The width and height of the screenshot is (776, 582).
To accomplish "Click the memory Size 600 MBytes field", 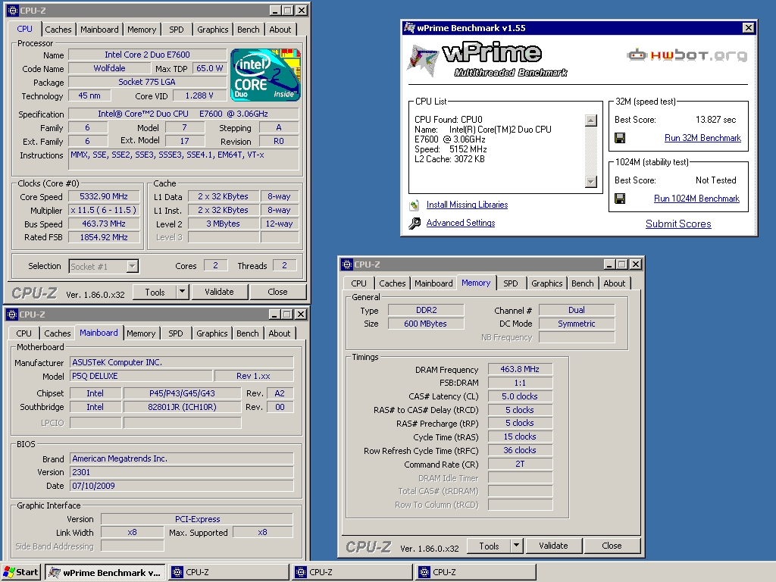I will (426, 324).
